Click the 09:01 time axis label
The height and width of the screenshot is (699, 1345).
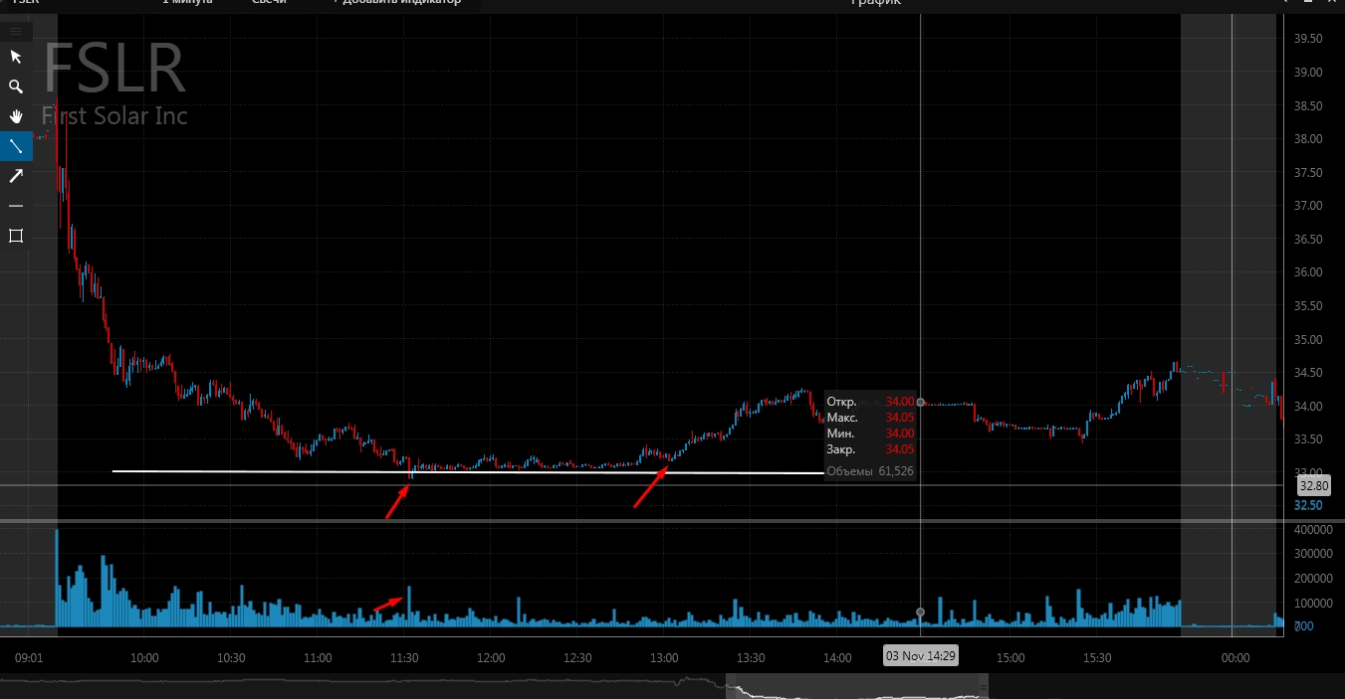[x=29, y=658]
